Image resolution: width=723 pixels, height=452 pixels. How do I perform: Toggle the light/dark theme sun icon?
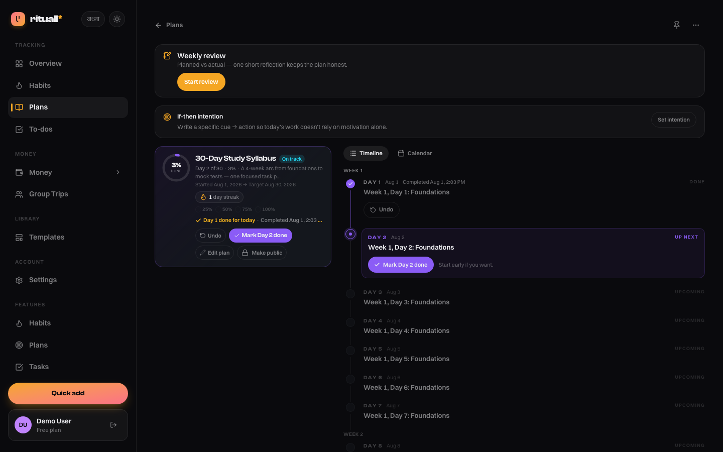117,19
